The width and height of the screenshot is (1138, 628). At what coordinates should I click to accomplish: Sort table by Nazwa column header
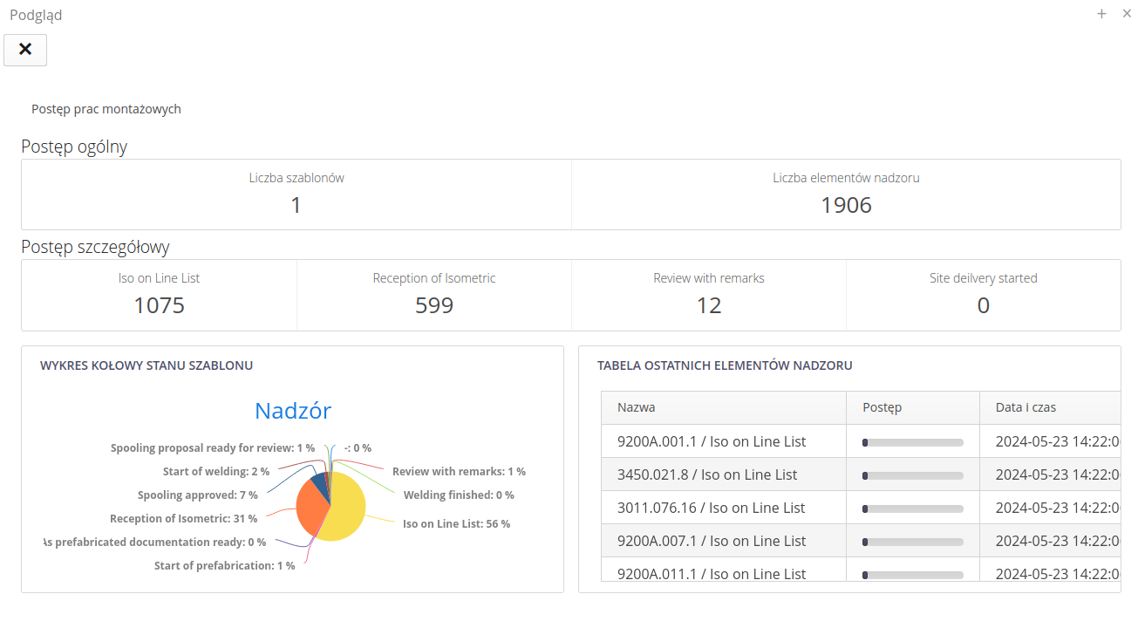pos(637,407)
